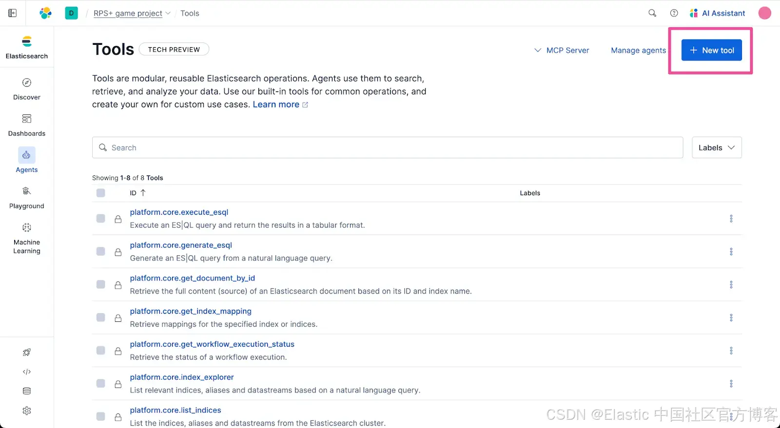Focus the tools Search field
This screenshot has height=428, width=780.
tap(388, 148)
